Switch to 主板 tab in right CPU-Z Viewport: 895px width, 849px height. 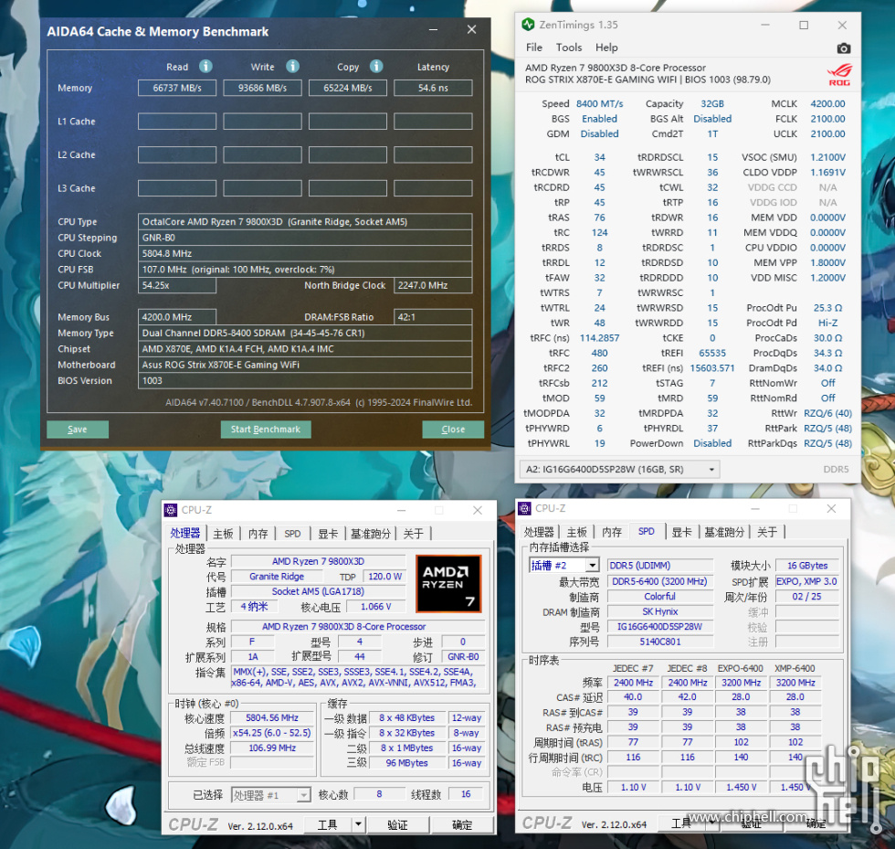(577, 532)
